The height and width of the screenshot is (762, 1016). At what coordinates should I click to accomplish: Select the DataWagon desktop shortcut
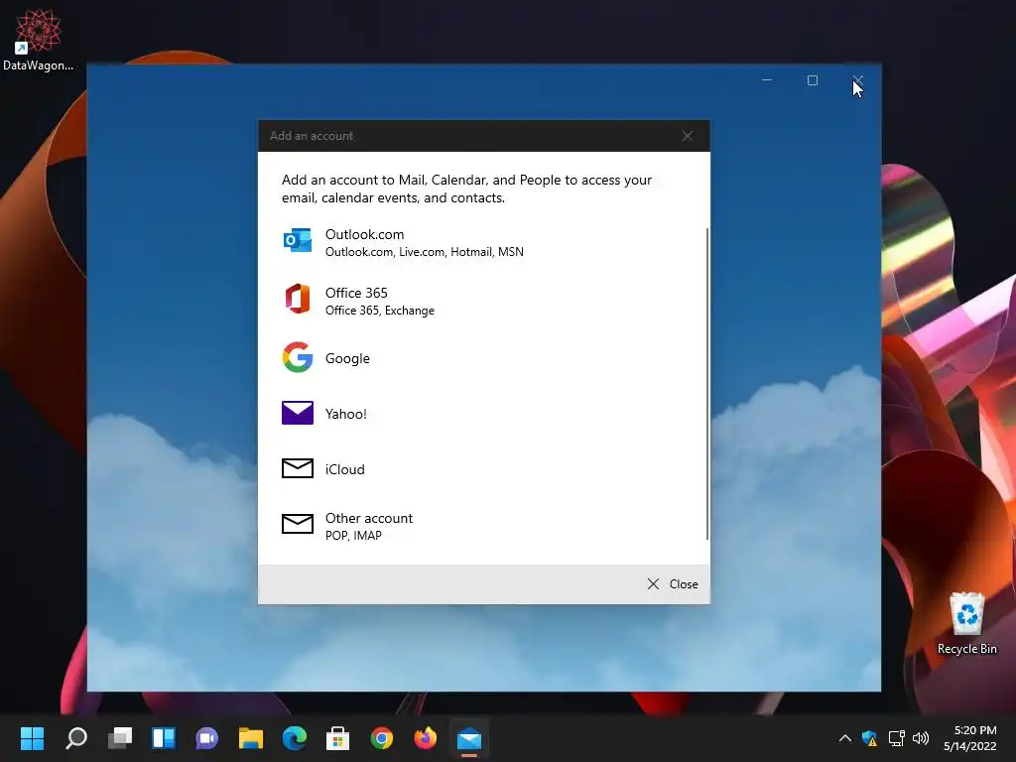coord(39,40)
